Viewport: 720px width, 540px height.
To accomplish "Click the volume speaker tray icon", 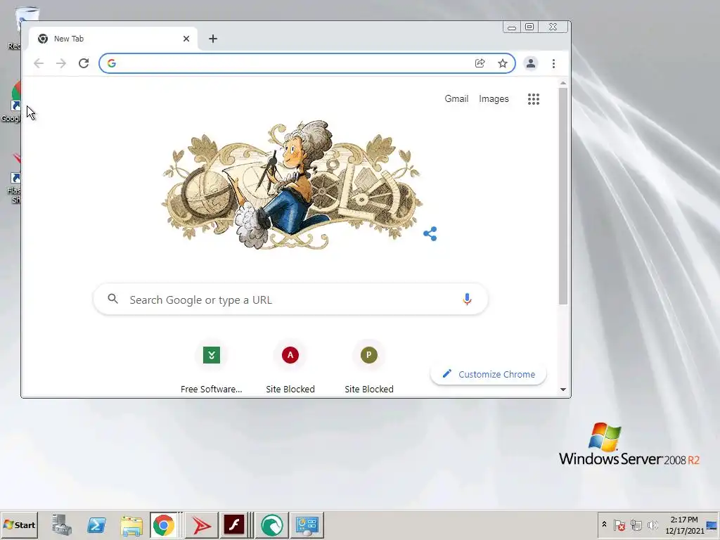I will [x=652, y=525].
